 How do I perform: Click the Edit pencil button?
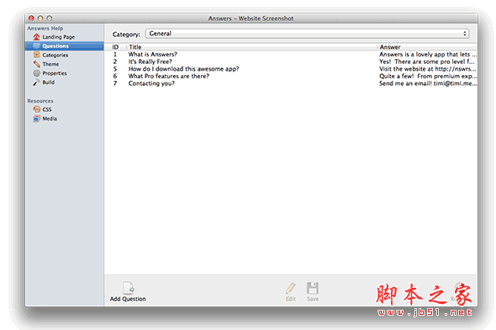[291, 291]
